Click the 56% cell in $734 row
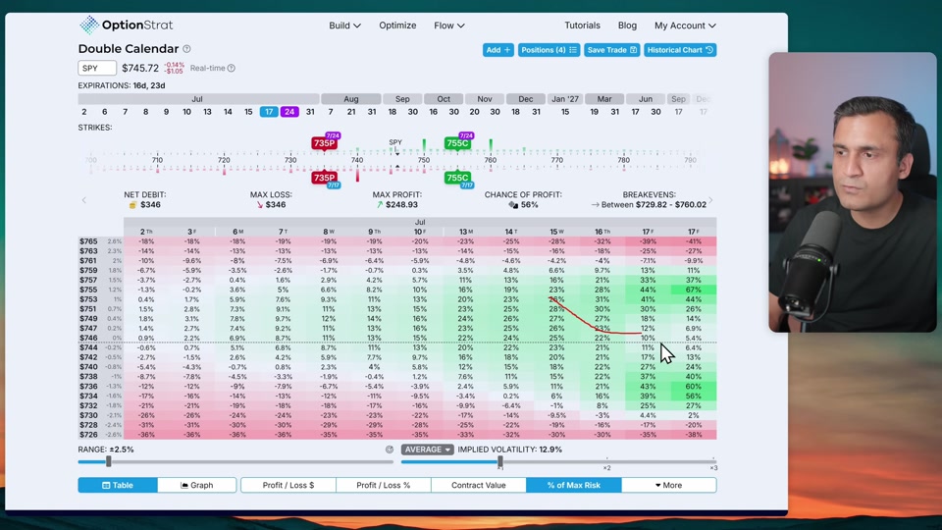 tap(694, 396)
